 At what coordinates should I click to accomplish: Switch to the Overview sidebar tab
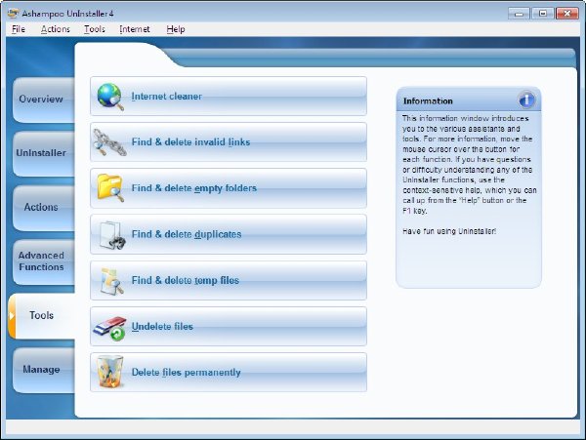(44, 100)
